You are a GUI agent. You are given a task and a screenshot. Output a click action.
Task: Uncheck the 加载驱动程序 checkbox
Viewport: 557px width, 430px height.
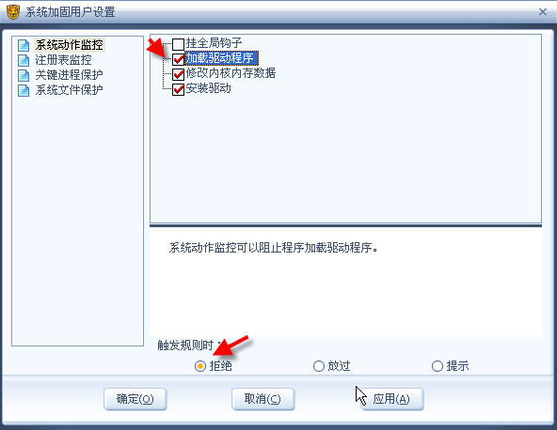[x=178, y=59]
